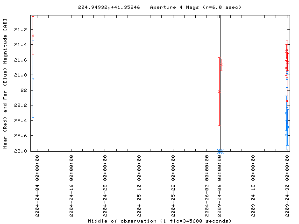Screen dimensions: 299x224
Task: Select the date label 2004-04-28 00:00:00
Action: tap(105, 186)
